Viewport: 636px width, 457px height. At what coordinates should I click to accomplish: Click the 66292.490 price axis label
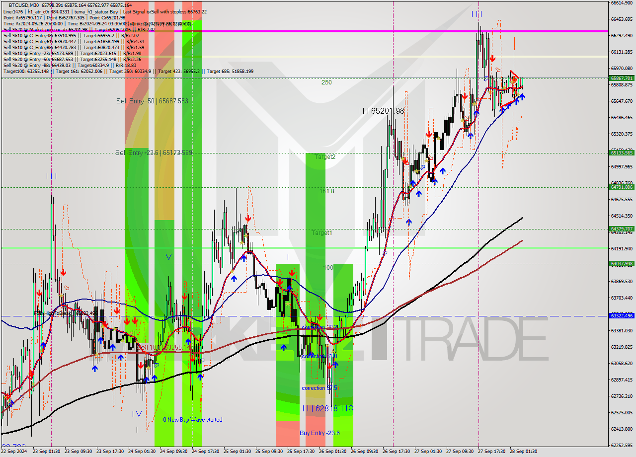tap(622, 35)
